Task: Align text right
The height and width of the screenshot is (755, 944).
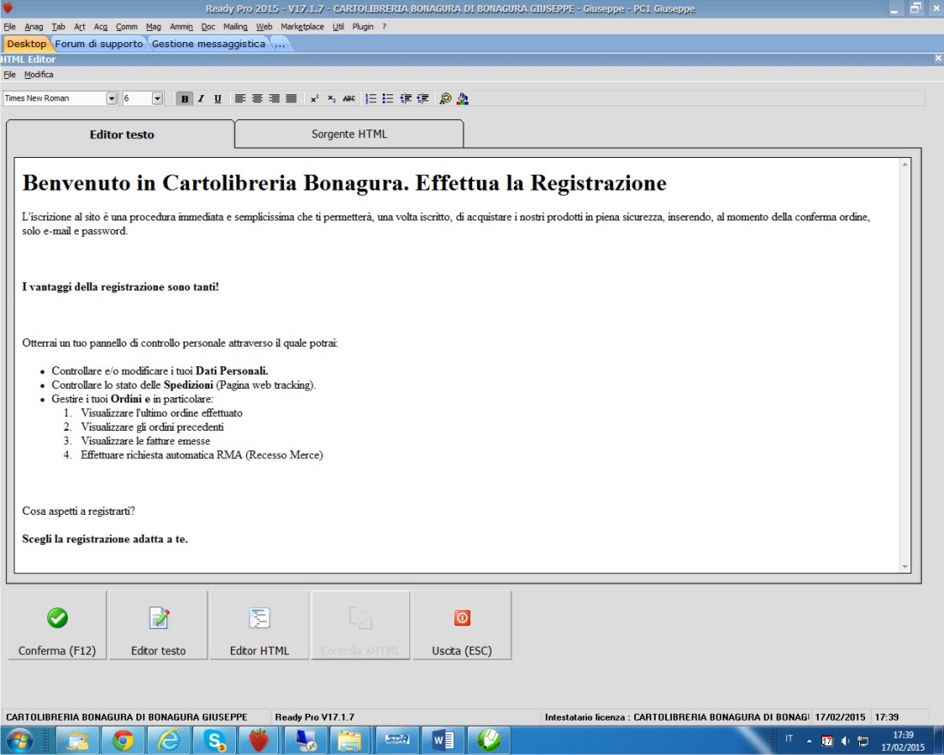Action: click(275, 99)
